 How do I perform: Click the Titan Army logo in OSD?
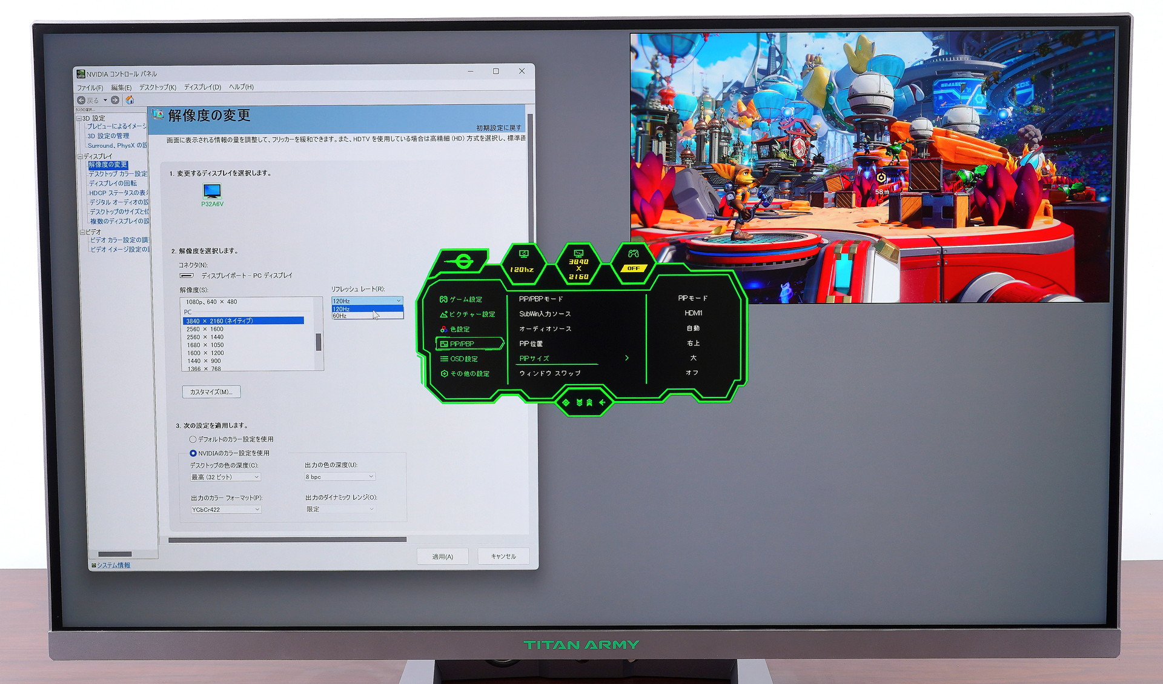(463, 262)
